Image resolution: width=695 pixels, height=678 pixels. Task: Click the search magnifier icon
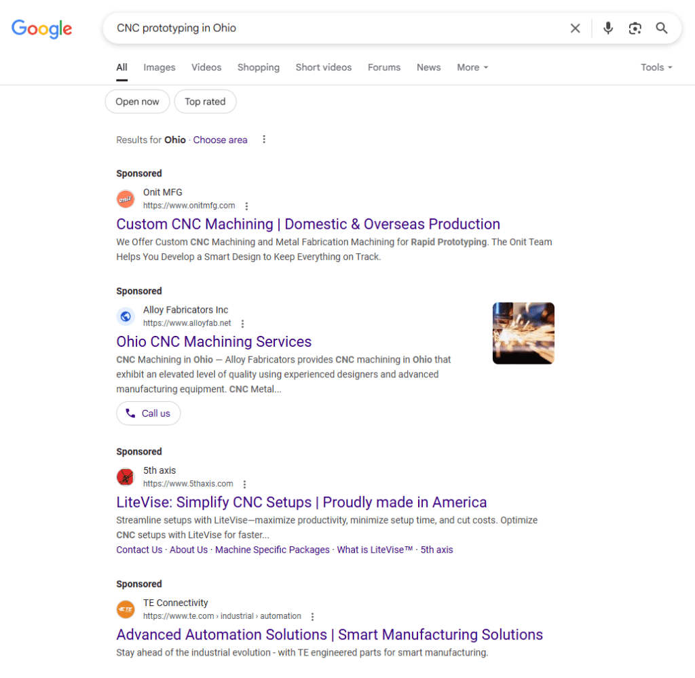click(662, 29)
